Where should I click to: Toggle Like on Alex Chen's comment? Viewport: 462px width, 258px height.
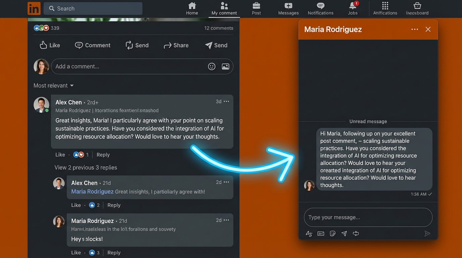coord(60,155)
